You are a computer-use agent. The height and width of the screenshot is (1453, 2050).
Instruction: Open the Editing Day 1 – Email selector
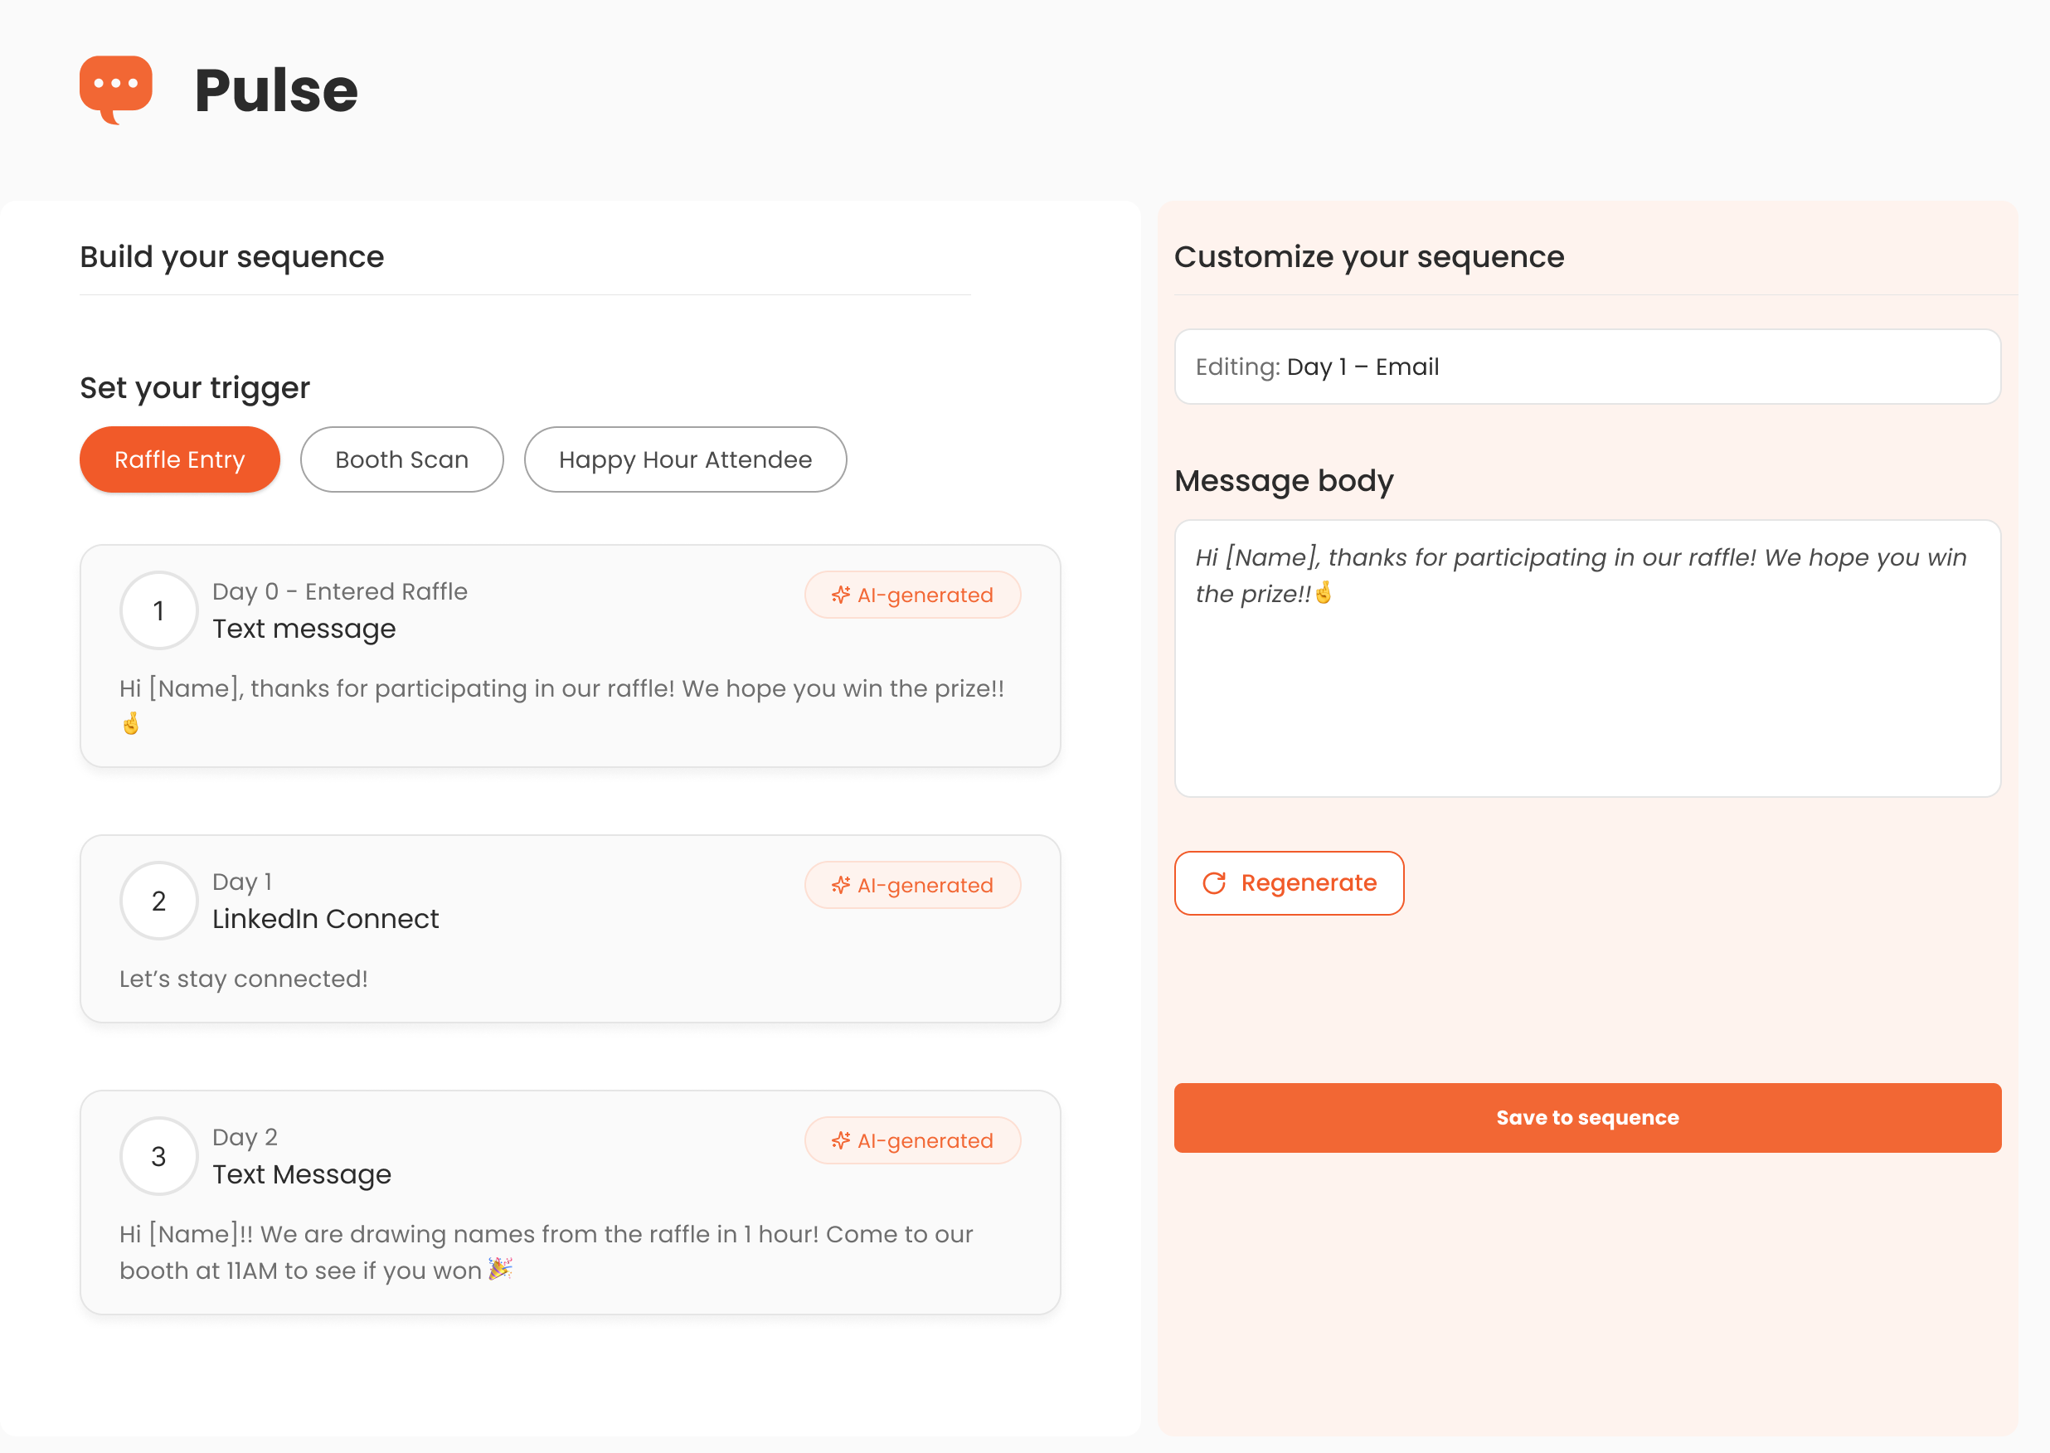pyautogui.click(x=1586, y=367)
